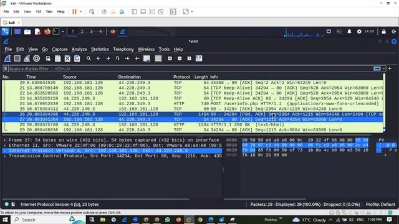
Task: Open capture options circular icon
Action: pyautogui.click(x=36, y=58)
